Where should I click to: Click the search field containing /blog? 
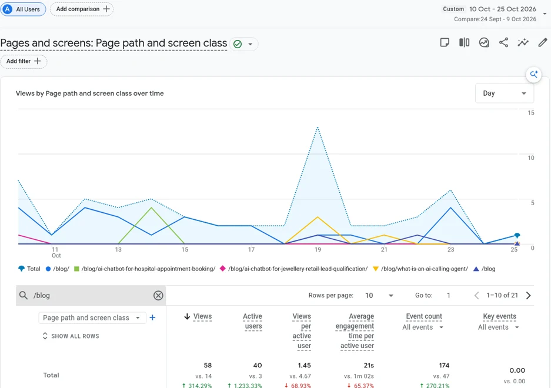click(x=91, y=296)
